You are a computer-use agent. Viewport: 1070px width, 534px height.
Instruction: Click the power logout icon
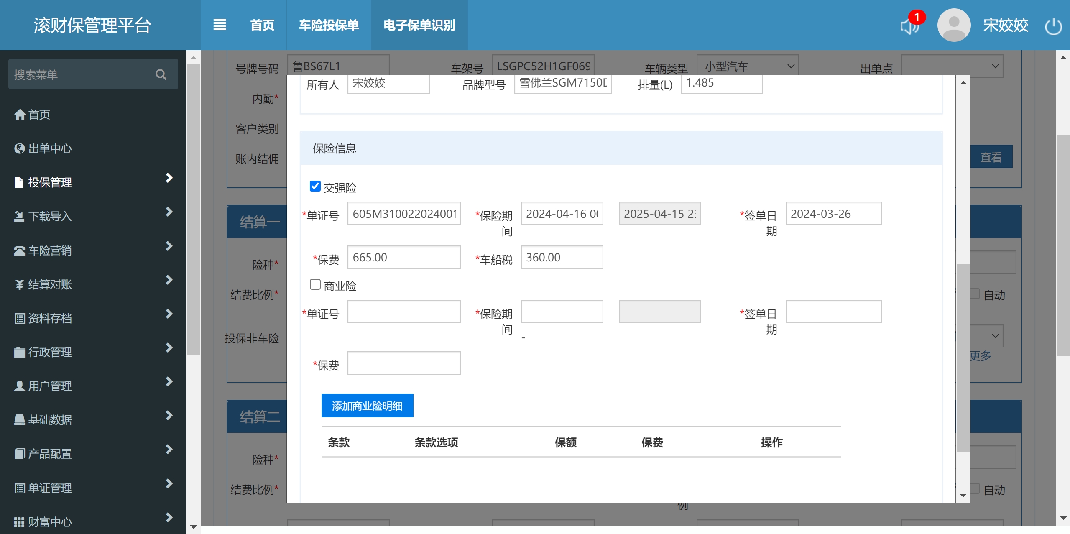[x=1053, y=26]
